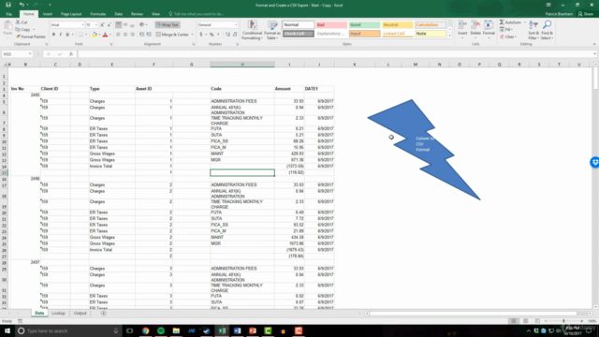Click the Name Box showing H15
This screenshot has height=337, width=599.
17,54
